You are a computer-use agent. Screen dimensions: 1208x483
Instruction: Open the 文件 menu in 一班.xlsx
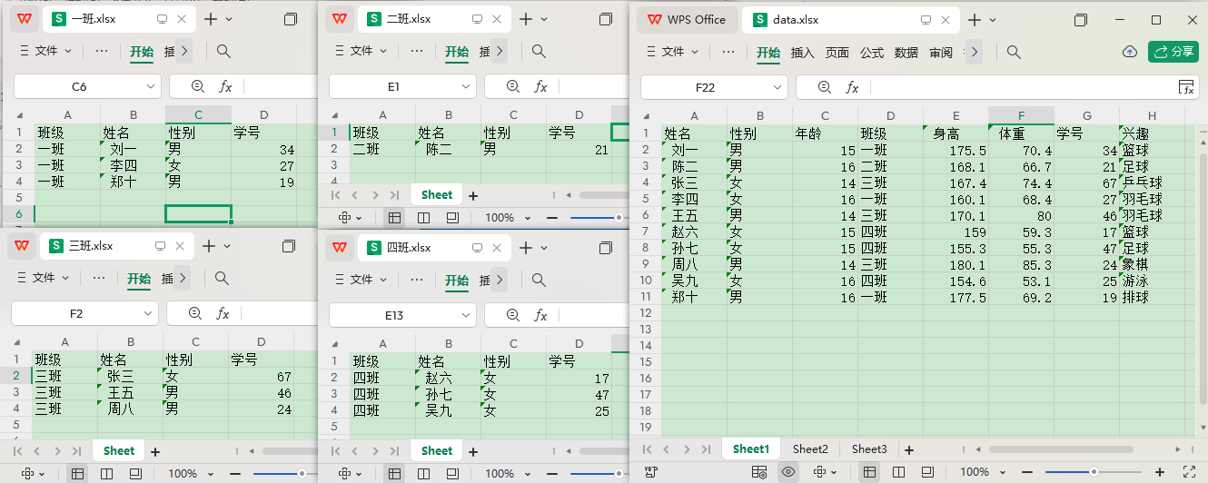click(46, 52)
